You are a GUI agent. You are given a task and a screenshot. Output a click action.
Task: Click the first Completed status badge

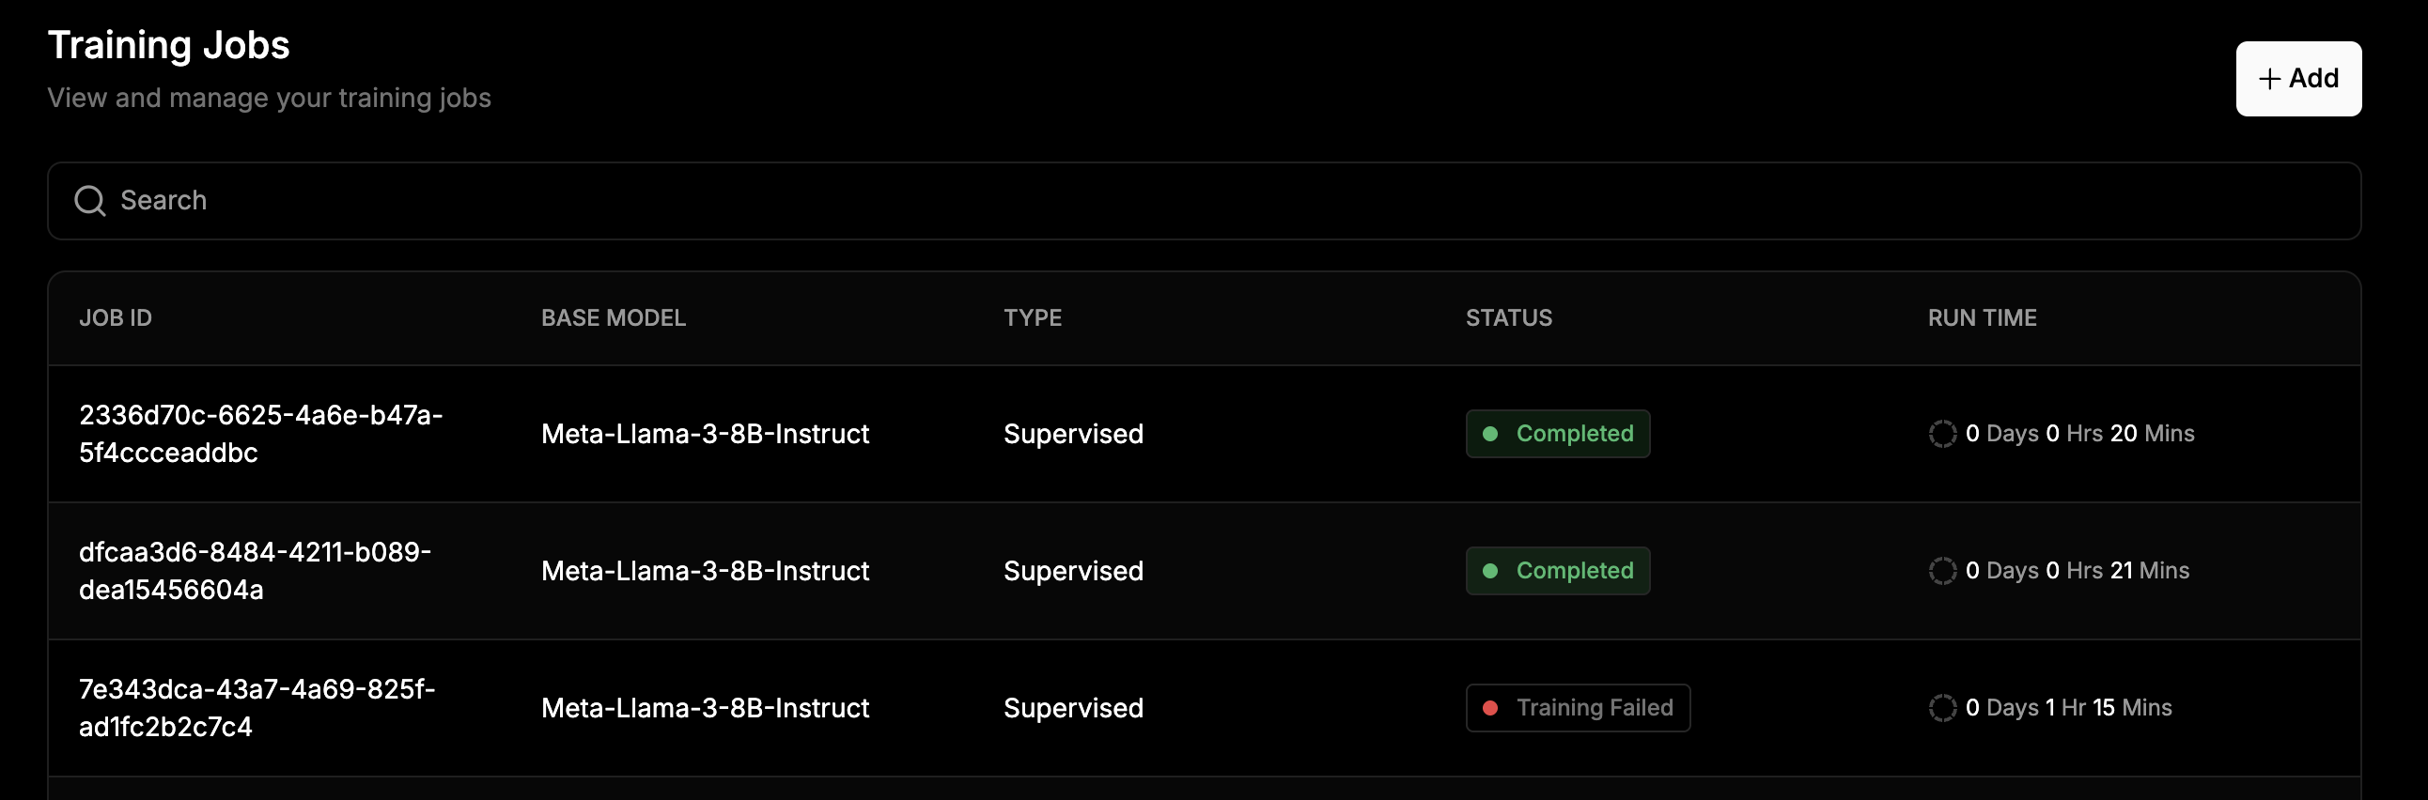[x=1557, y=434]
